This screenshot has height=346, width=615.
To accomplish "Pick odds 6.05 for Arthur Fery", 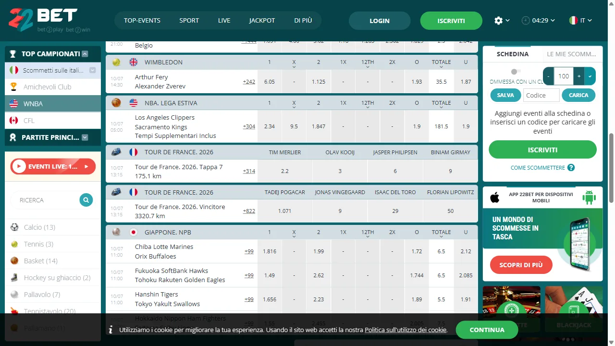I will tap(270, 82).
